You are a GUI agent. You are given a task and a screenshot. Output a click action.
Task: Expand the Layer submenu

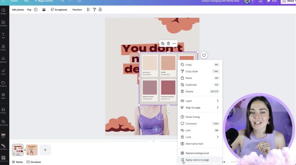[x=200, y=101]
